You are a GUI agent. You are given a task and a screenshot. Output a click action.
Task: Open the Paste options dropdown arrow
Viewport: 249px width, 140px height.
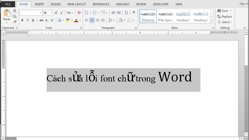pos(7,23)
